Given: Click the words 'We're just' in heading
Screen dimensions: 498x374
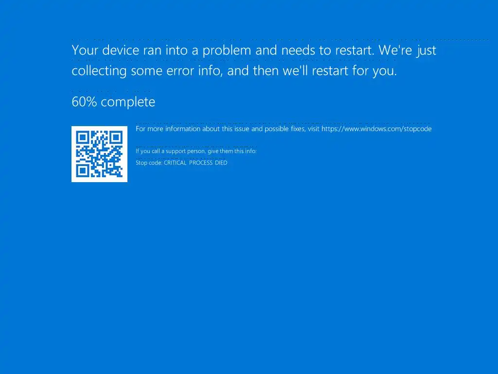Looking at the screenshot, I should tap(408, 50).
